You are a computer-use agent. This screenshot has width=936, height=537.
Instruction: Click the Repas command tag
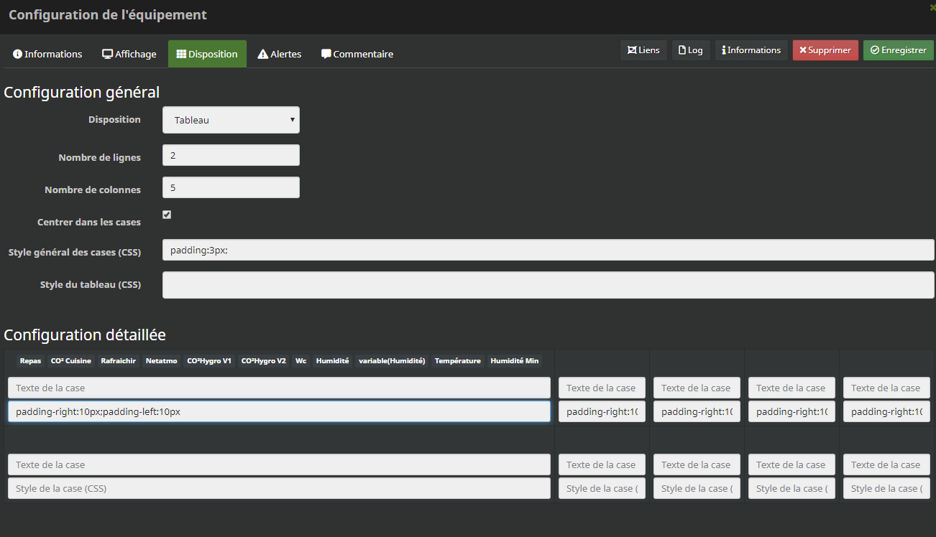(30, 361)
